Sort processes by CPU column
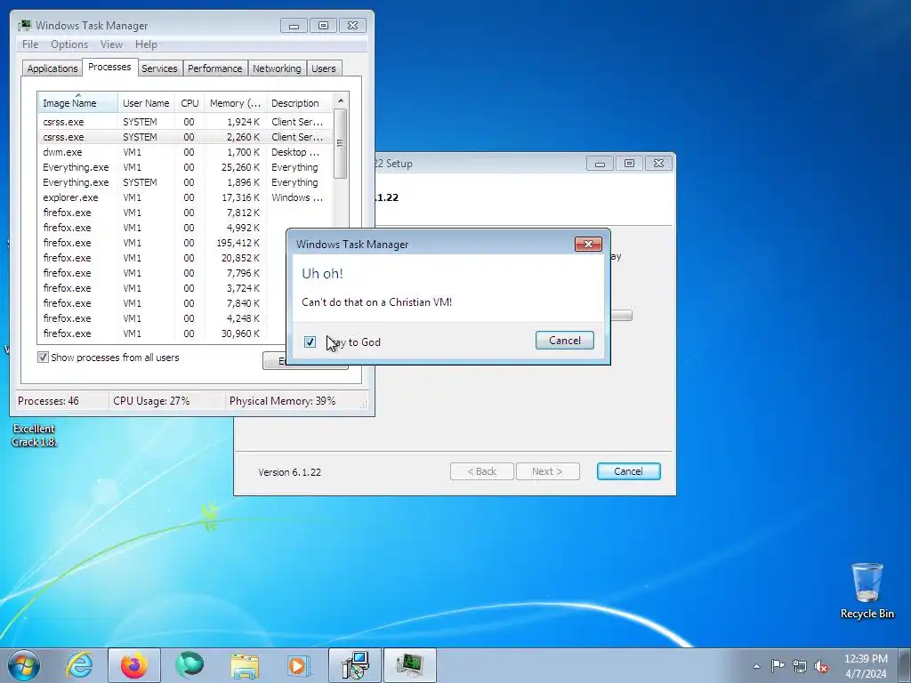This screenshot has width=911, height=683. 189,103
